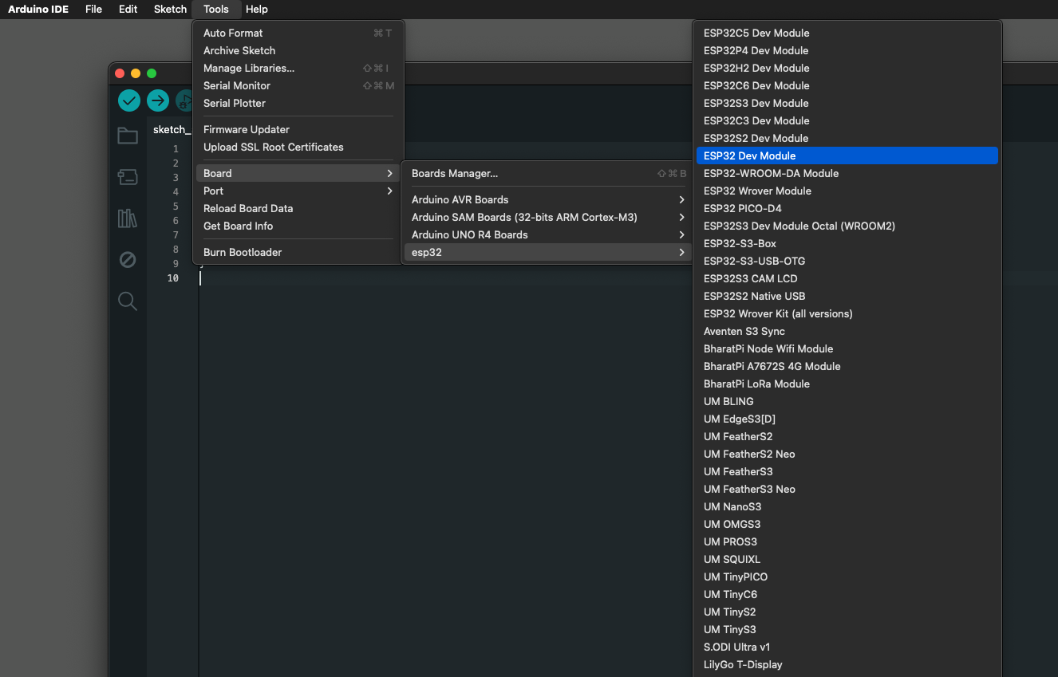The image size is (1058, 677).
Task: Choose highlighted ESP32 Dev Module board
Action: point(847,155)
